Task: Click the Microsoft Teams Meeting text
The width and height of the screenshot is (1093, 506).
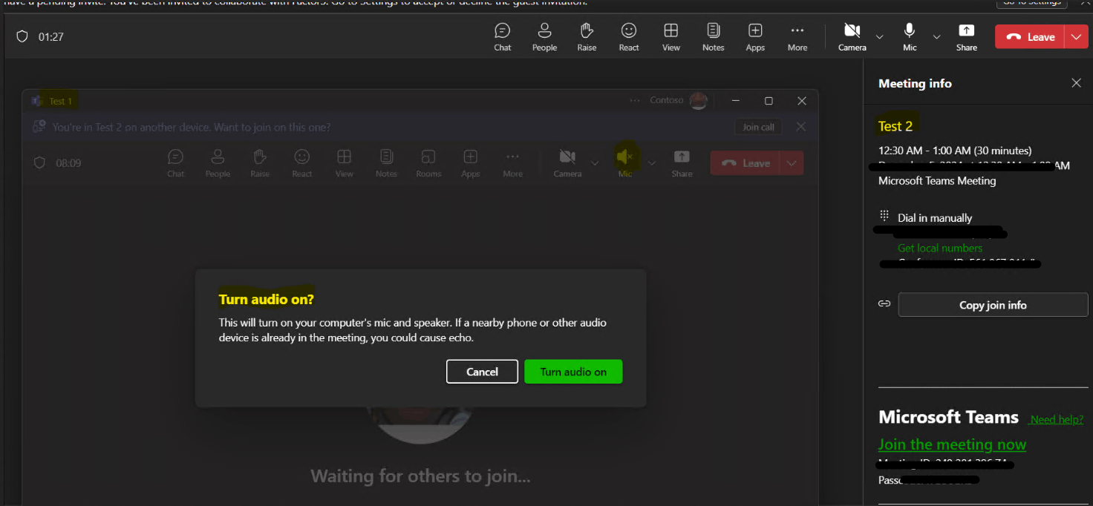Action: point(937,180)
